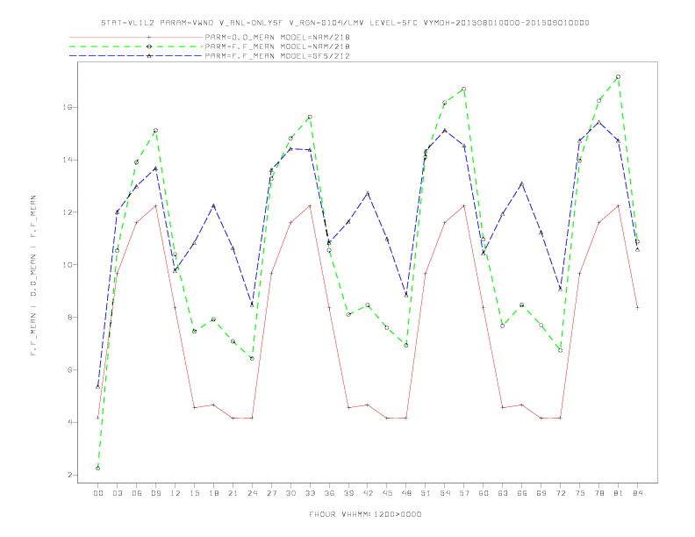695x537 pixels.
Task: Click the green dashed line legend sample
Action: pos(136,47)
